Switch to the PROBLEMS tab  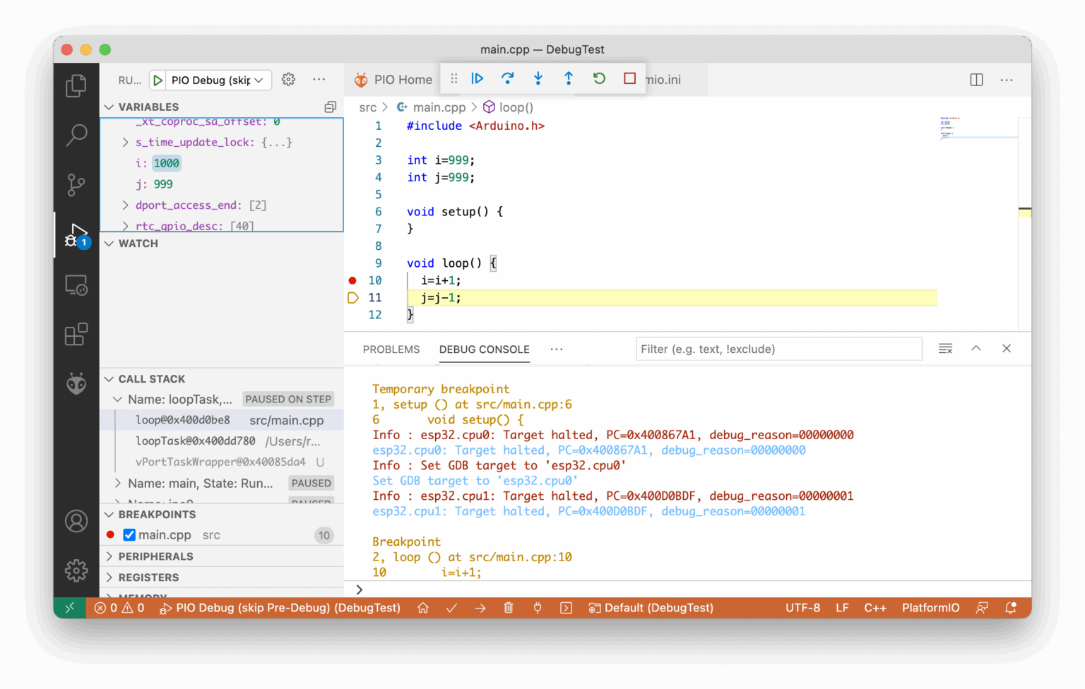(x=391, y=349)
